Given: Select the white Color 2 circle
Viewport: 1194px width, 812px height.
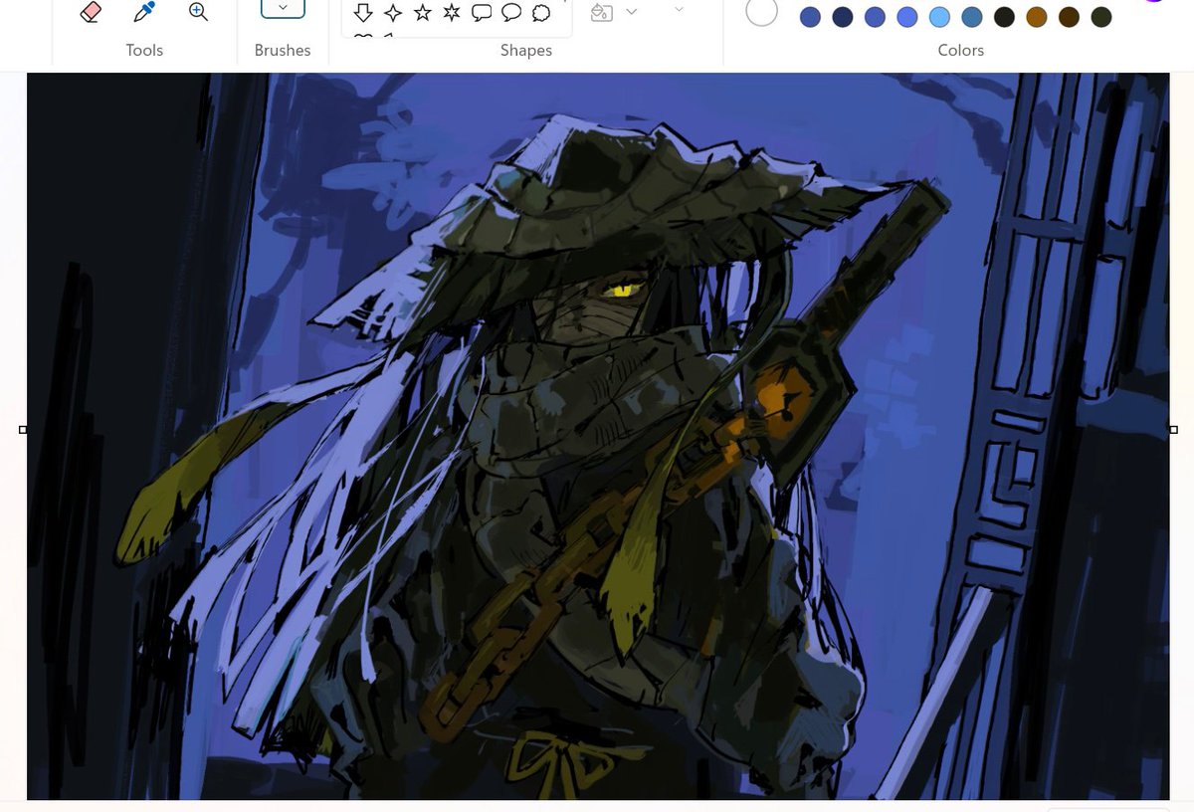Looking at the screenshot, I should pos(761,11).
